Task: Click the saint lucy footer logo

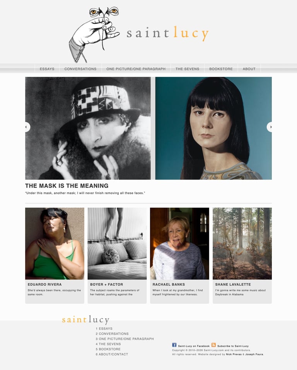Action: (85, 320)
